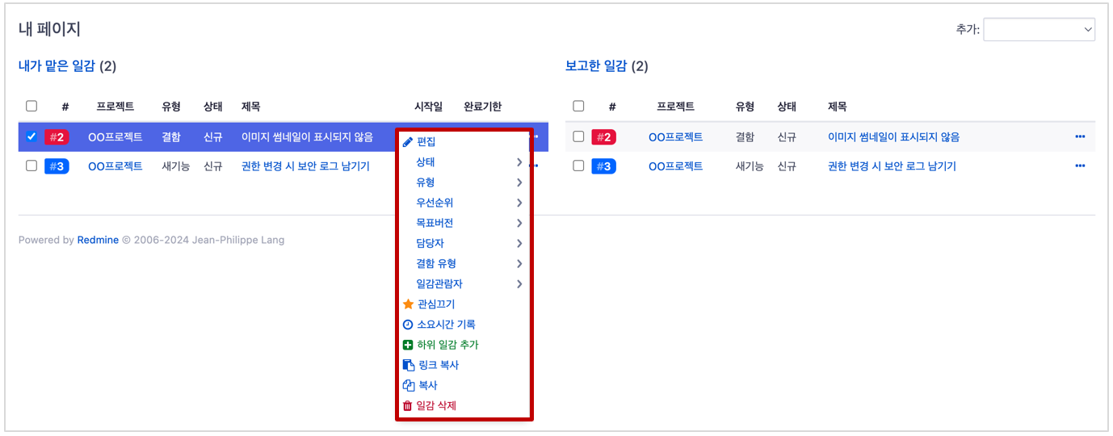This screenshot has height=436, width=1113.
Task: Toggle select-all checkbox in reported issues header
Action: click(578, 106)
